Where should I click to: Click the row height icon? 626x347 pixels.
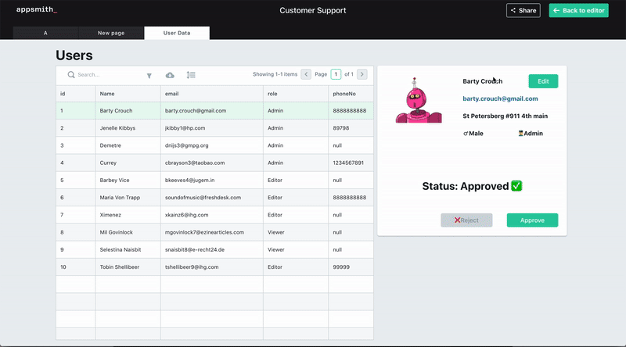(191, 75)
